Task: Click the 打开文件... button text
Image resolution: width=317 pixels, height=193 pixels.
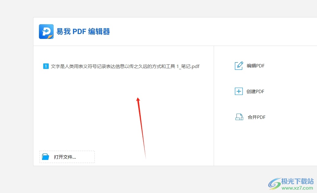Action: [65, 157]
